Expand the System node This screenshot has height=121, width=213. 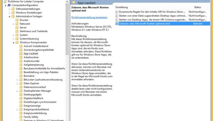point(13,35)
